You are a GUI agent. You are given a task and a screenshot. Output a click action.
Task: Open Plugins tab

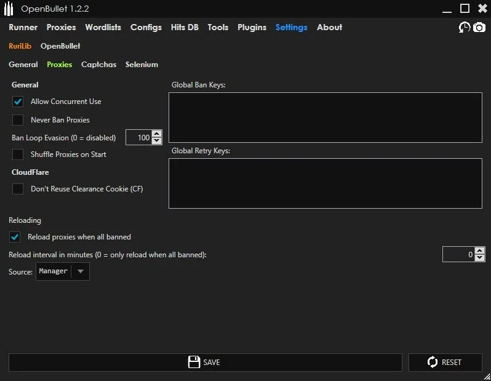coord(252,27)
